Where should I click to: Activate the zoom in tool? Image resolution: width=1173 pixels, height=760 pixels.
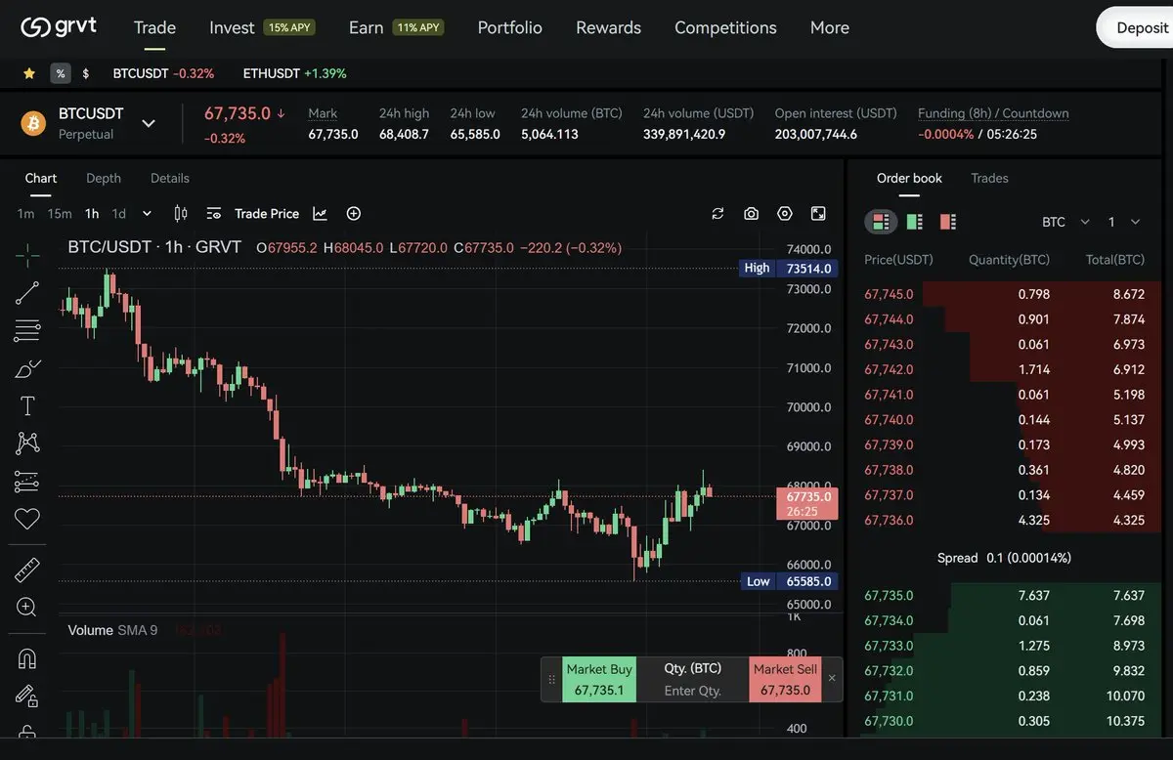[x=27, y=607]
